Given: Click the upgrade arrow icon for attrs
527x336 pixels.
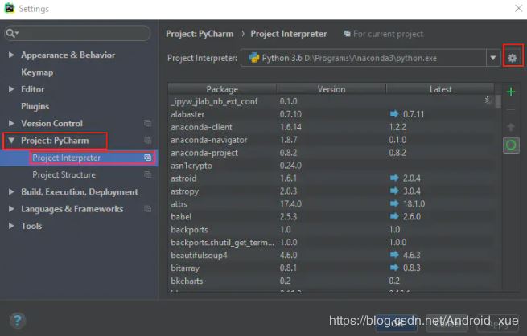Looking at the screenshot, I should (394, 203).
